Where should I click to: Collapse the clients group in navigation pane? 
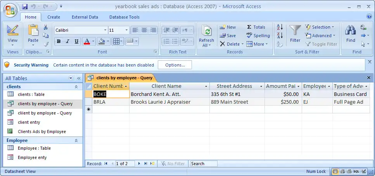click(x=76, y=87)
